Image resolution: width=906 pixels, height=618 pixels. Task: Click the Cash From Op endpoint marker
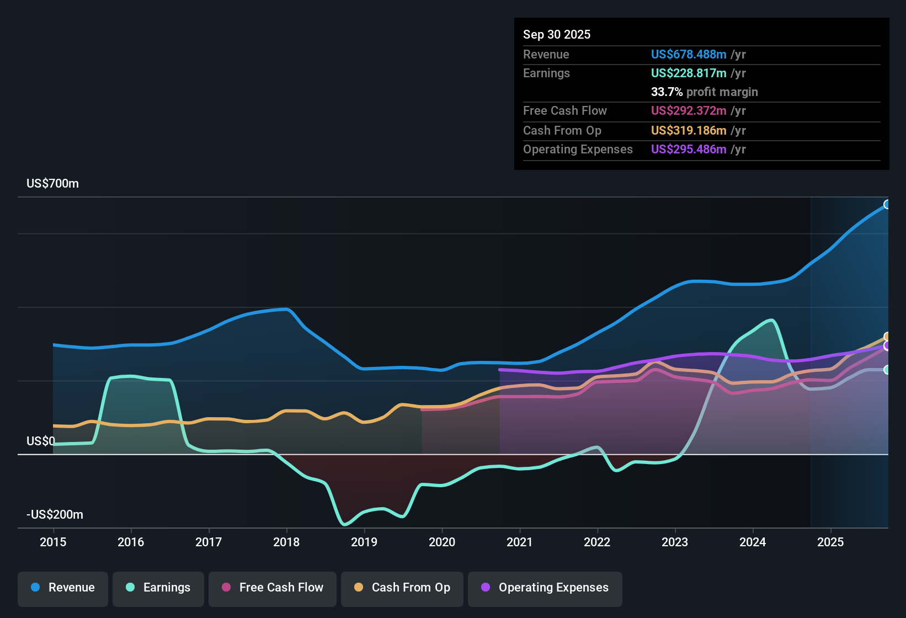click(x=887, y=336)
